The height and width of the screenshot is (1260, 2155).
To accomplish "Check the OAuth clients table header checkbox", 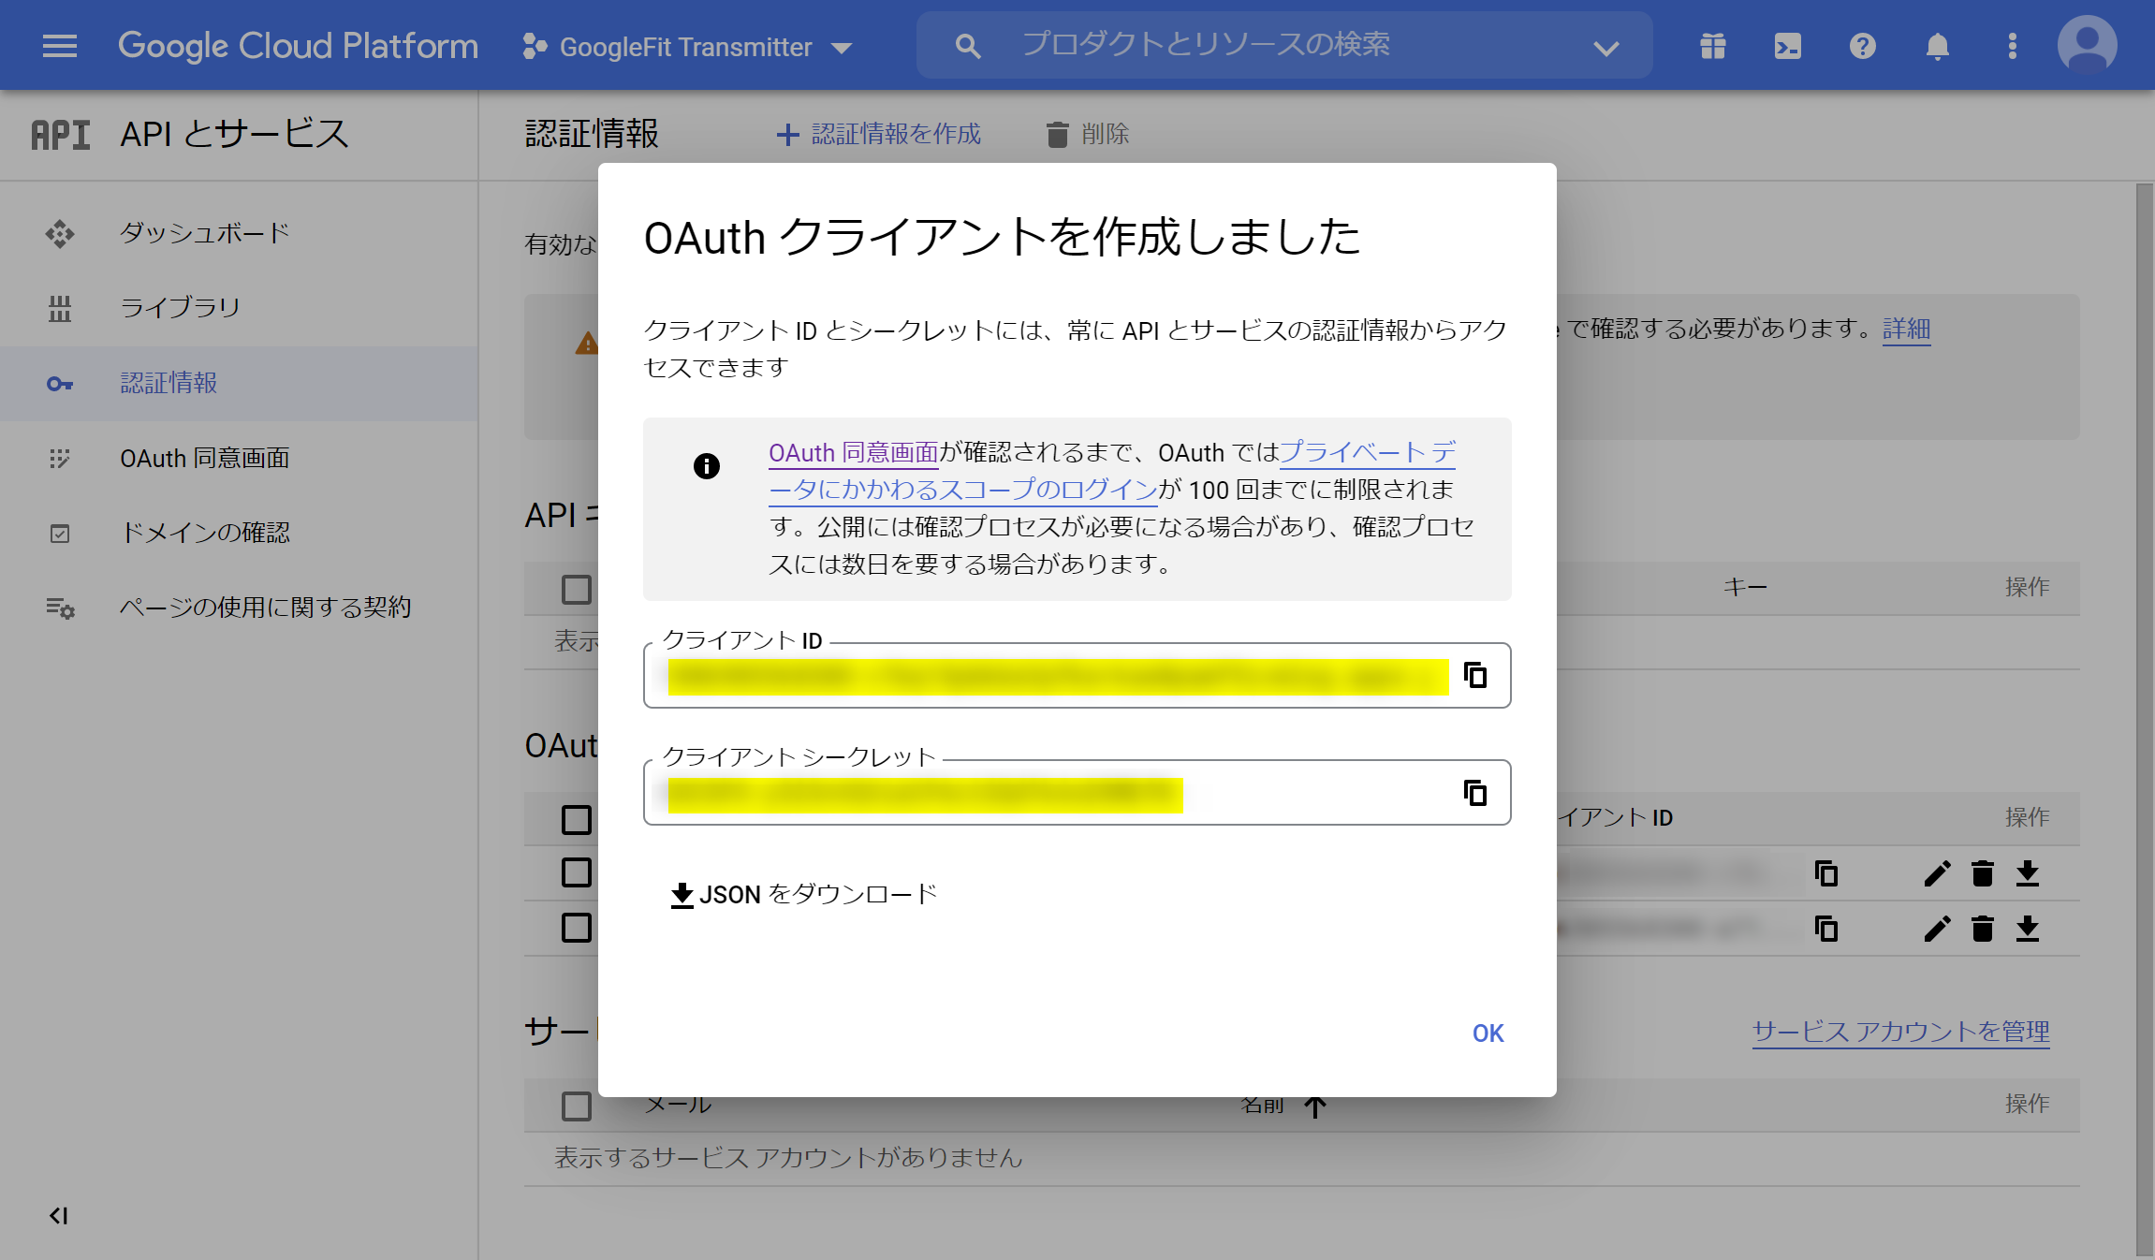I will [x=577, y=819].
